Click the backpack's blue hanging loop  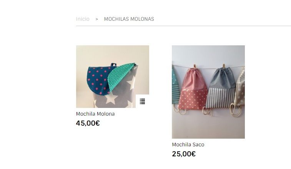point(113,65)
